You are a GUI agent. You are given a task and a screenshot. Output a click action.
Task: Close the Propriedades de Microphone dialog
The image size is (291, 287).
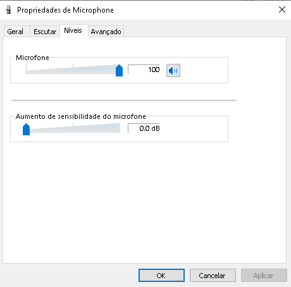click(282, 9)
